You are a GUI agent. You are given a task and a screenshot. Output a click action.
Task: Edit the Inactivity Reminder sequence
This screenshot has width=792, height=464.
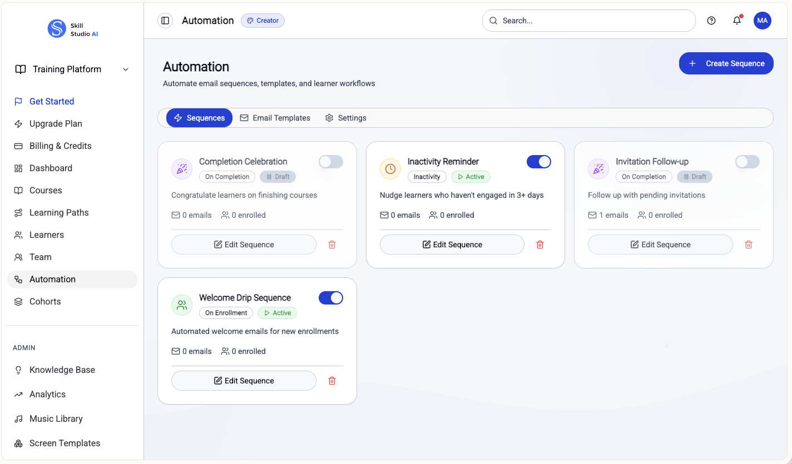click(x=452, y=245)
